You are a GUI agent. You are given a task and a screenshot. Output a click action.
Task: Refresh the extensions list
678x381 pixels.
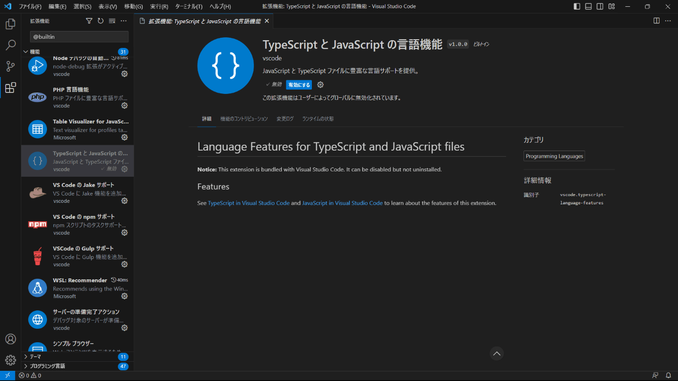point(101,21)
